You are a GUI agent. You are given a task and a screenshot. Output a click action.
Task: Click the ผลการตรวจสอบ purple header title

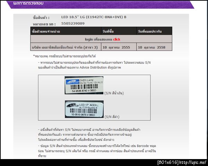(28, 3)
